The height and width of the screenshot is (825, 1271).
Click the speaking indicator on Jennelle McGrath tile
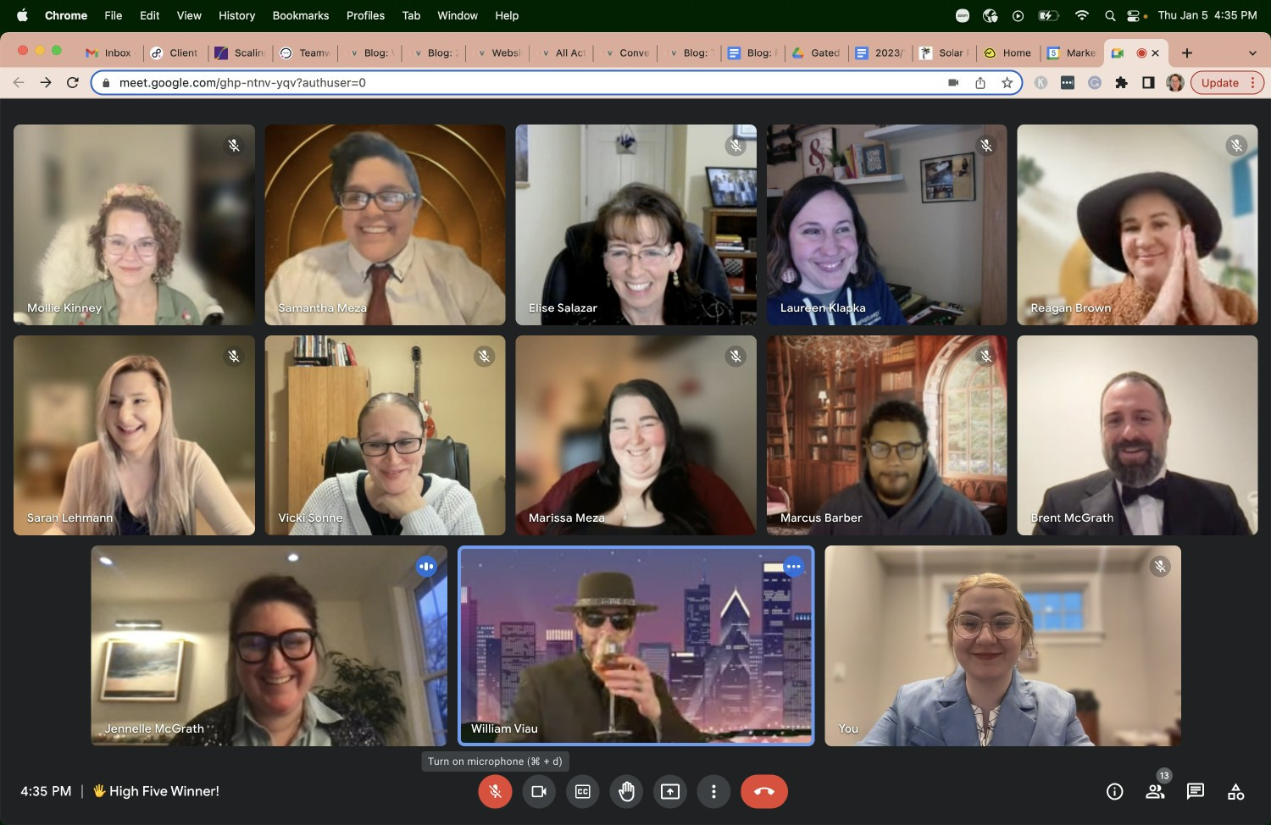click(x=426, y=566)
